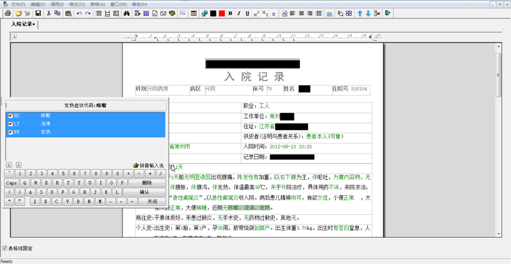The width and height of the screenshot is (511, 264).
Task: Go to previous page with left arrow button
Action: [x=9, y=165]
